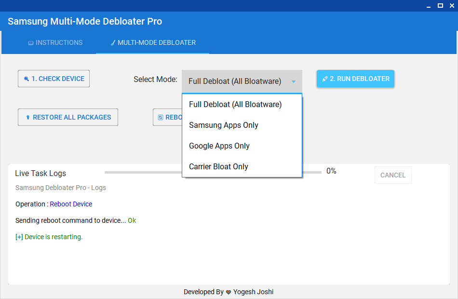Screen dimensions: 458x299
Task: Click the Instructions tab icon
Action: pos(31,43)
